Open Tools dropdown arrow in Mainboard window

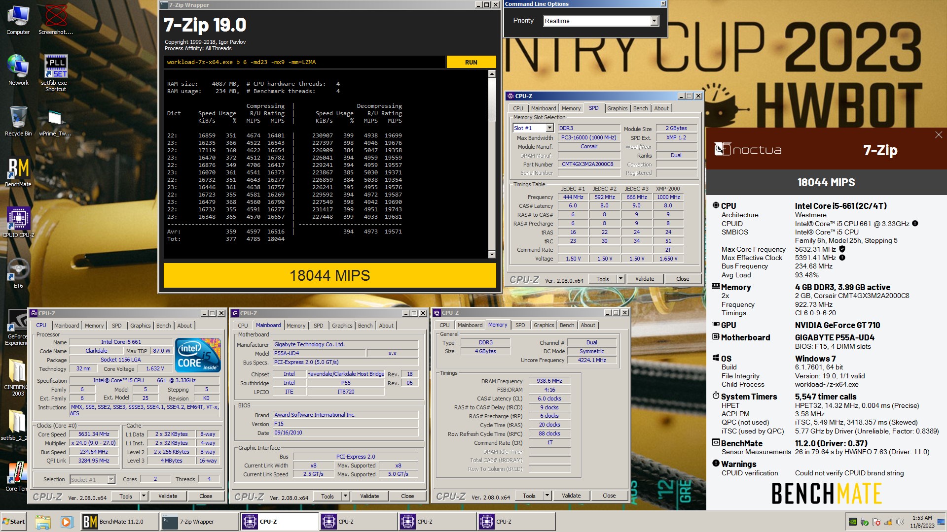[x=345, y=496]
